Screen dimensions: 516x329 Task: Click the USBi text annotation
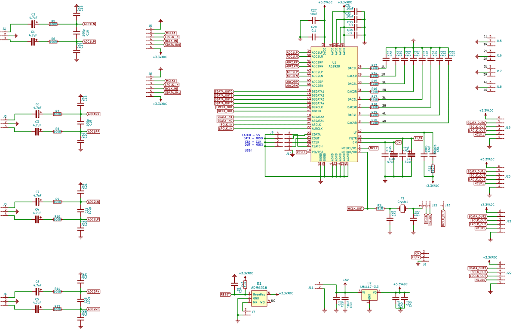(248, 151)
